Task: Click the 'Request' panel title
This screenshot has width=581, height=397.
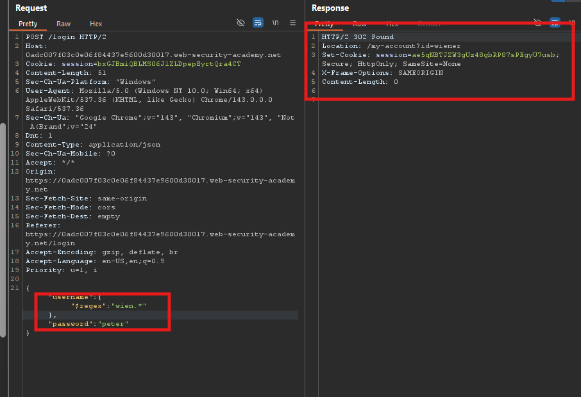Action: (31, 8)
